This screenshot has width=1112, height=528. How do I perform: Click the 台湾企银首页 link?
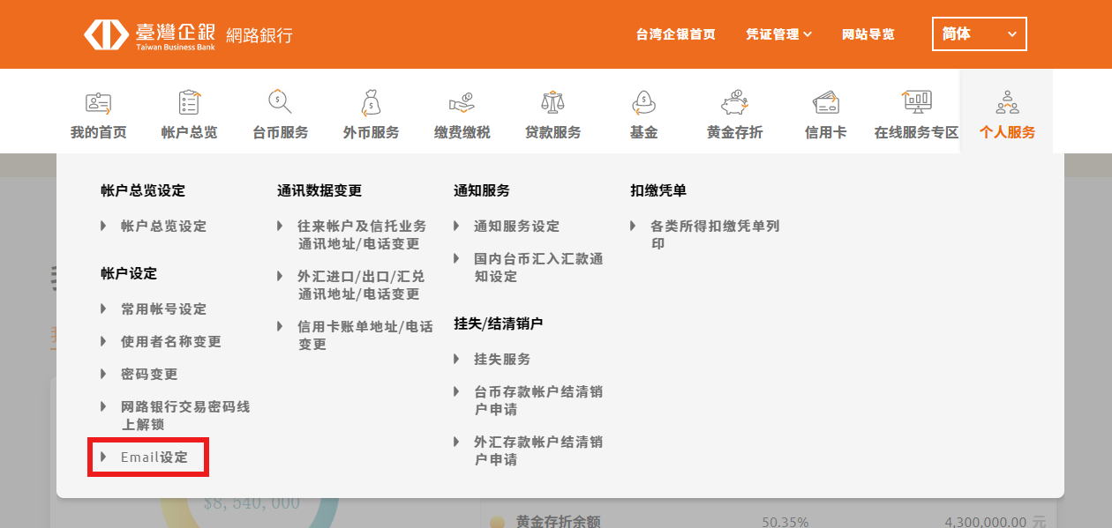tap(675, 34)
